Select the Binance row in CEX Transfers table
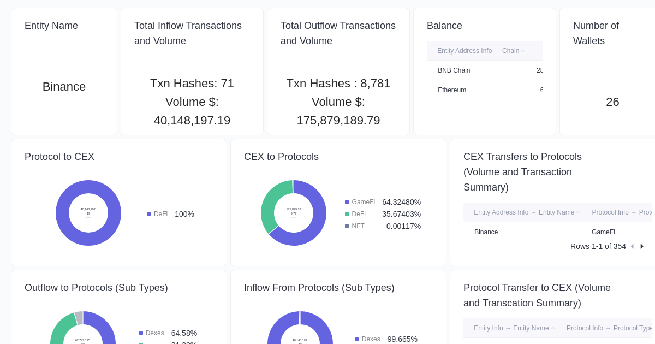Viewport: 655px width, 344px height. pyautogui.click(x=486, y=232)
